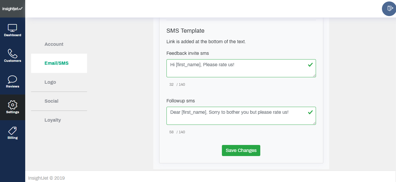The image size is (396, 182).
Task: Open Reviews speech bubble icon
Action: pyautogui.click(x=12, y=79)
